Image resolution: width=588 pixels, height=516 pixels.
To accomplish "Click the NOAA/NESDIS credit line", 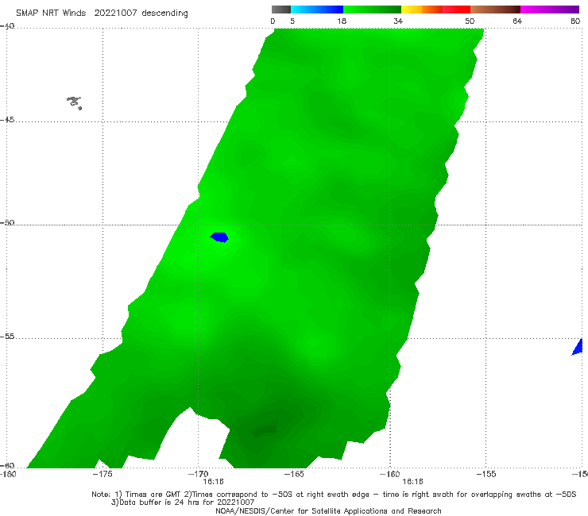I will [328, 511].
